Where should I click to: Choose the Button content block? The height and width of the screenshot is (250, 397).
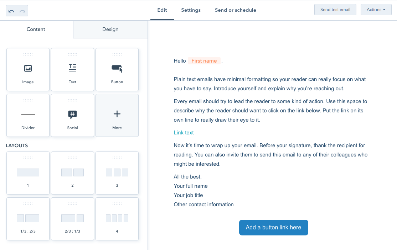pos(117,70)
